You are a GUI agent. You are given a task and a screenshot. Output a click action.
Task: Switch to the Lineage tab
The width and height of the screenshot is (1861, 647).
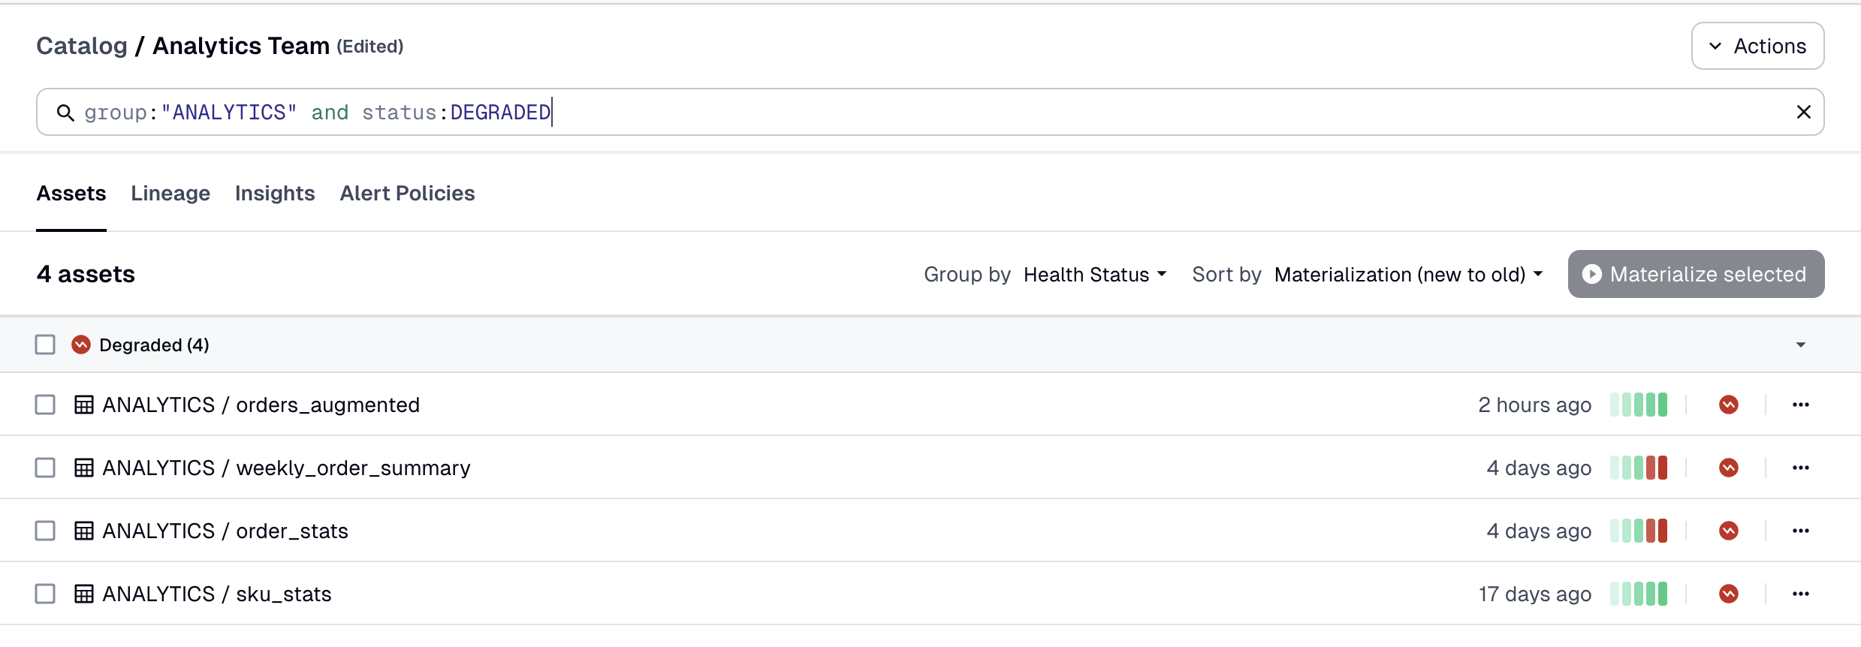(170, 193)
